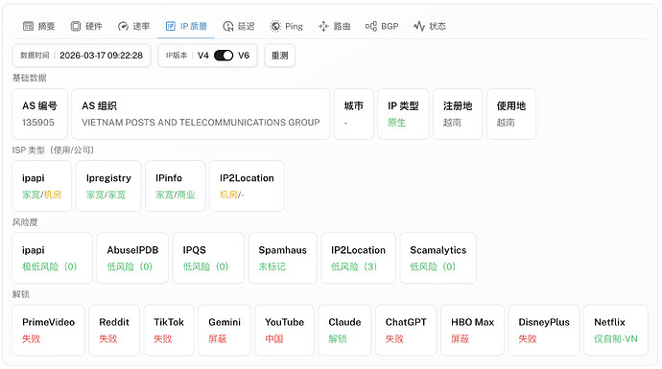Click the TikTok 失败 card
662x369 pixels.
pyautogui.click(x=169, y=331)
